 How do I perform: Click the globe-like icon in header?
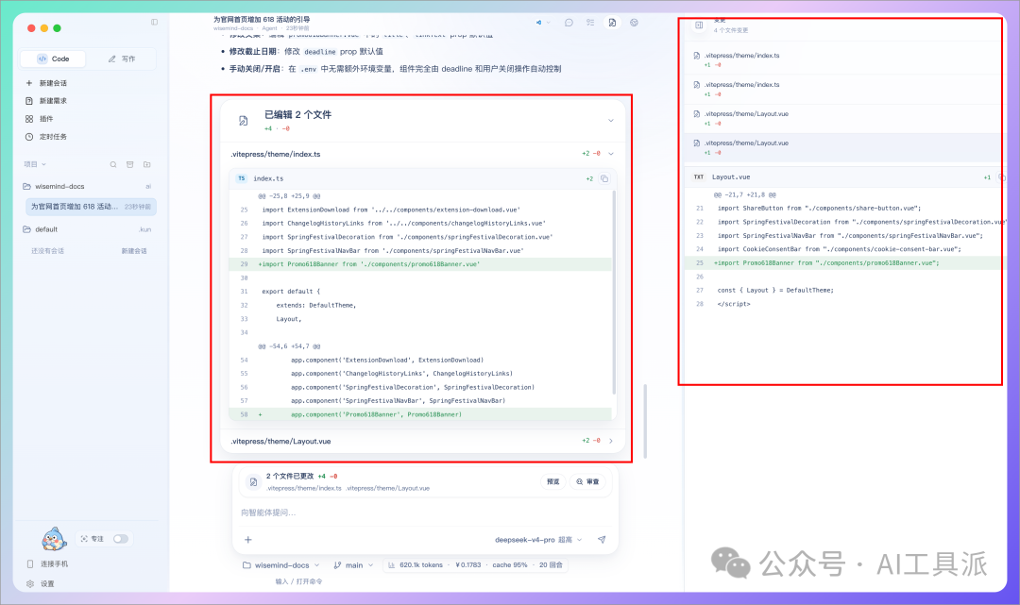(x=635, y=22)
